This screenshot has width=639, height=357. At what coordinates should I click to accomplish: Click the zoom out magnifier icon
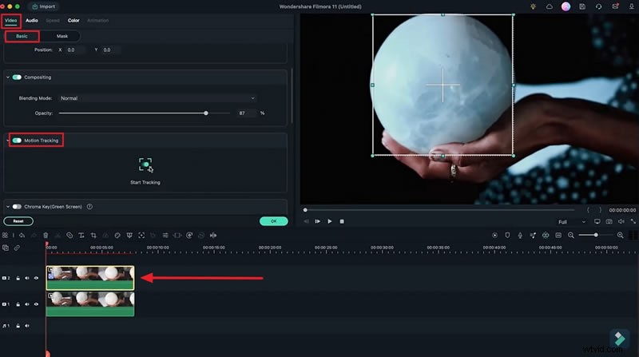571,235
